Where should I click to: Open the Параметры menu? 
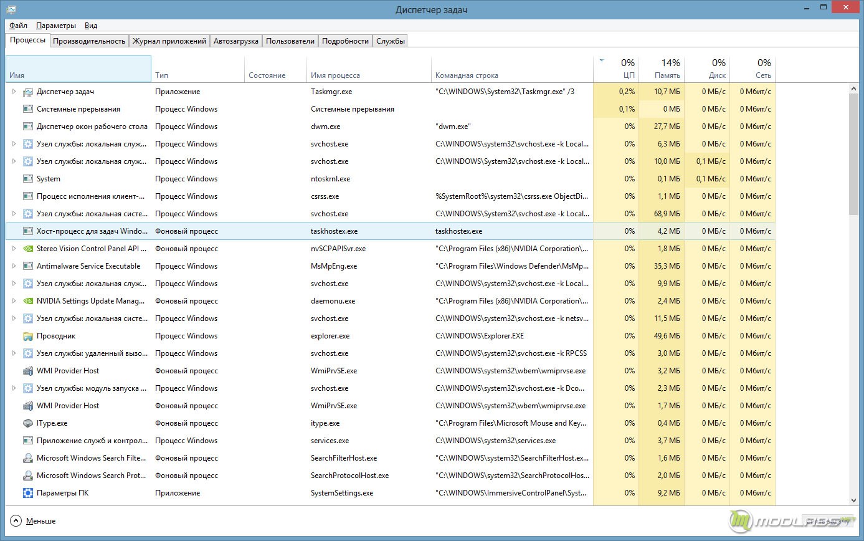[56, 26]
